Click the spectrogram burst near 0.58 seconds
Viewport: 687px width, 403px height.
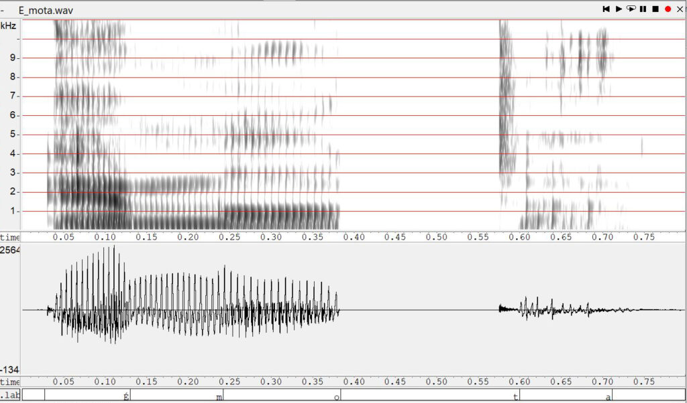tap(505, 100)
